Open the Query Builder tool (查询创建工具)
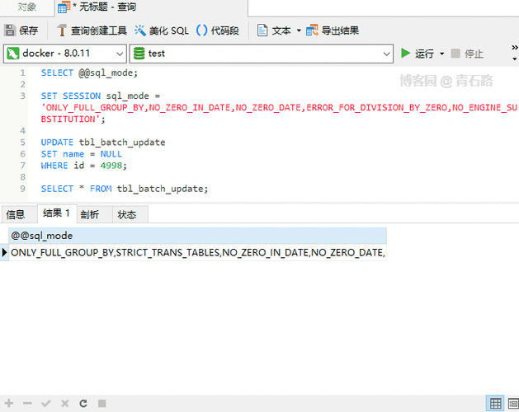This screenshot has width=519, height=412. coord(92,30)
